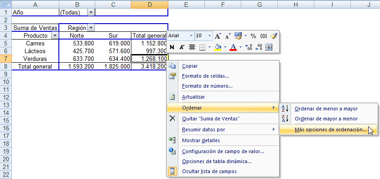The width and height of the screenshot is (380, 179).
Task: Open Configuración de campo de valor...
Action: point(223,151)
